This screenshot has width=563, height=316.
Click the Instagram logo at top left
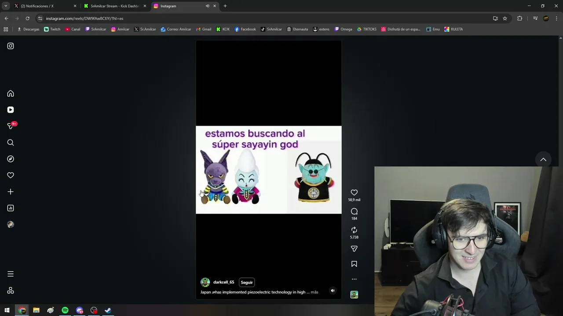tap(11, 46)
